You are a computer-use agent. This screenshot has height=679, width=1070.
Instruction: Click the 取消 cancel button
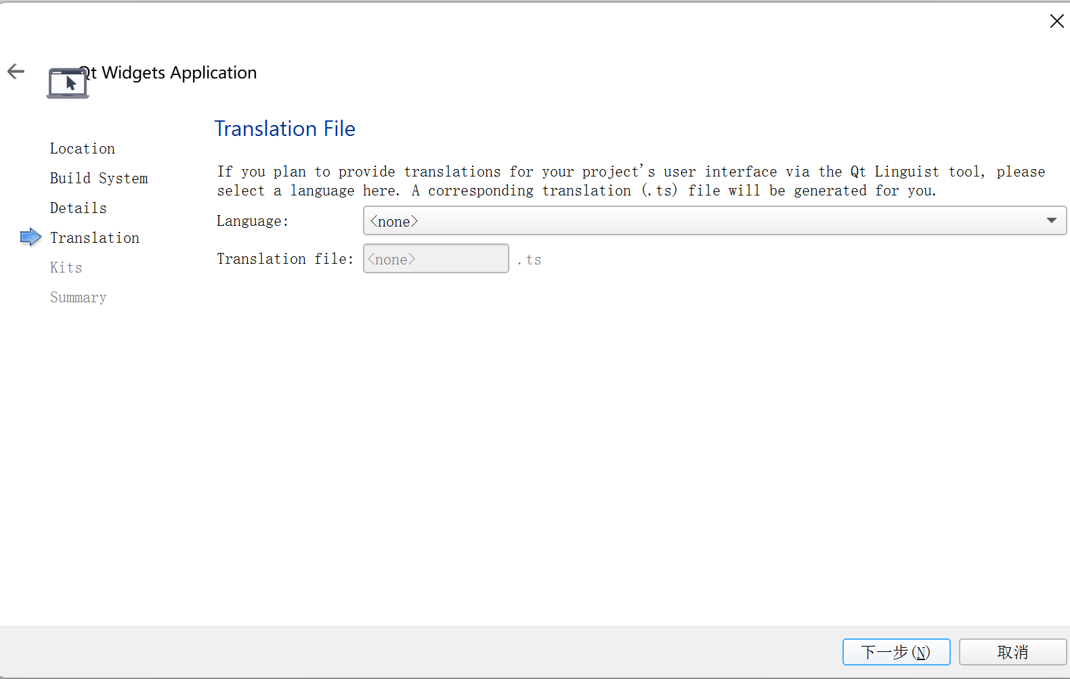tap(1012, 652)
